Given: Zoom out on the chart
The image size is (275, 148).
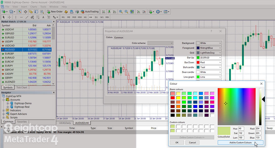Looking at the screenshot, I should click(x=126, y=12).
